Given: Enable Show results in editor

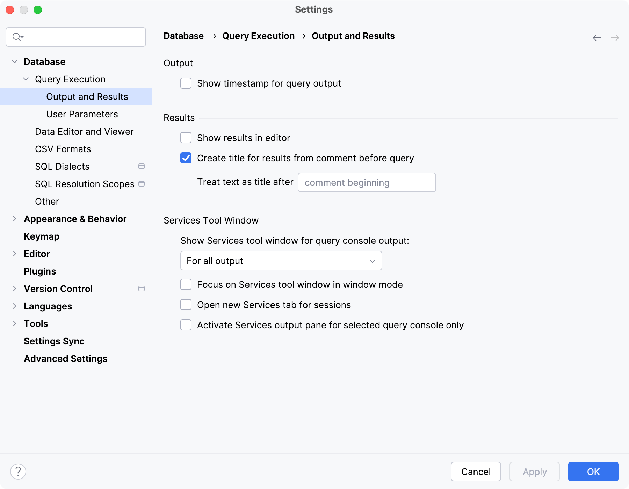Looking at the screenshot, I should (x=186, y=138).
